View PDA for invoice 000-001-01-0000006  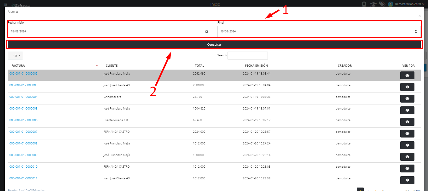point(407,122)
